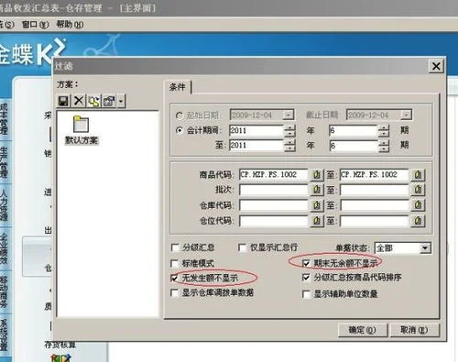458x362 pixels.
Task: Click the third scheme toolbar icon
Action: (x=93, y=101)
